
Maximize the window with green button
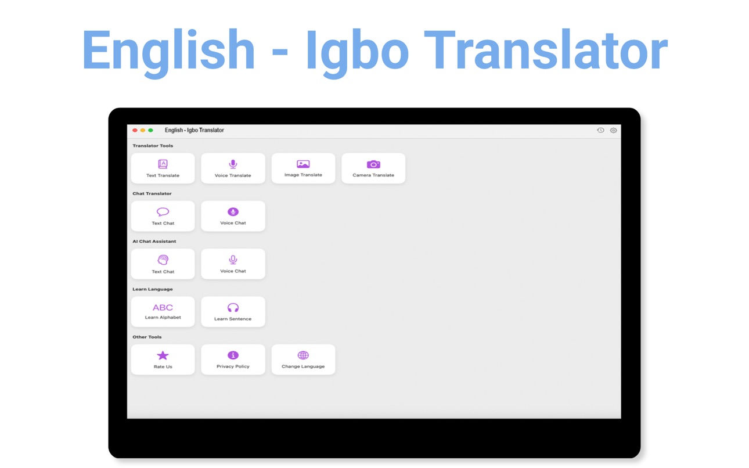[150, 130]
